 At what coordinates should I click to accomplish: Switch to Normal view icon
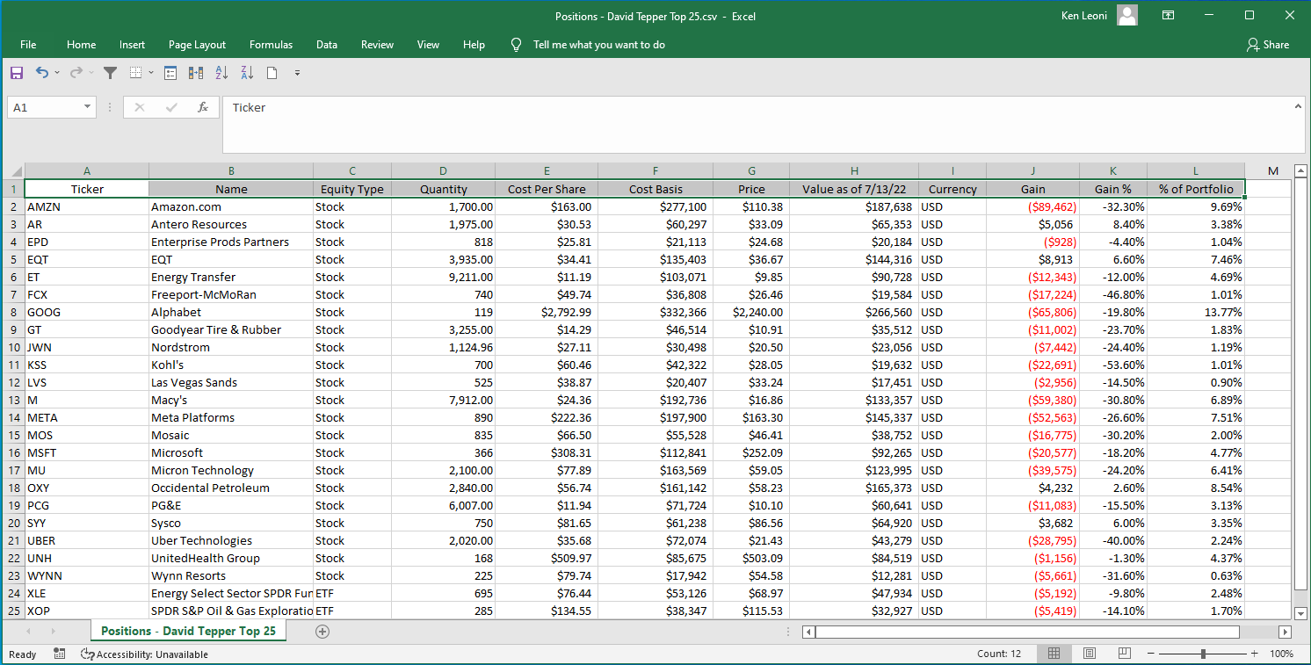(1054, 654)
